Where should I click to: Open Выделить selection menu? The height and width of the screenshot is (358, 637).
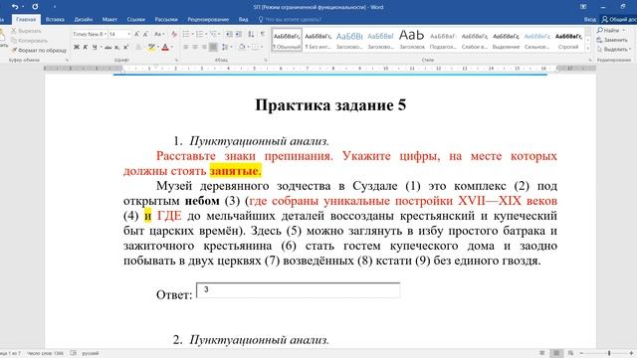[x=614, y=49]
